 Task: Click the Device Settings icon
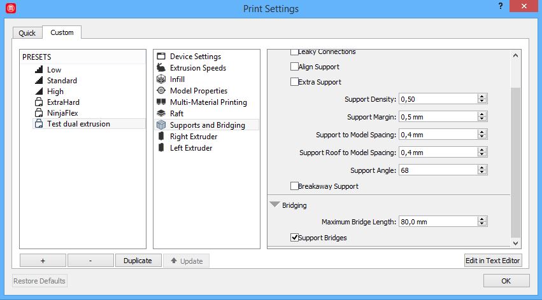click(x=161, y=57)
